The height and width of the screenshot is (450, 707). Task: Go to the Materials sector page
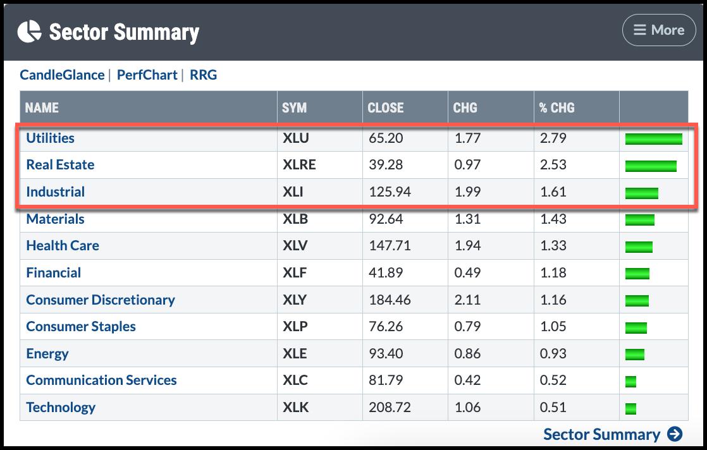pyautogui.click(x=55, y=219)
